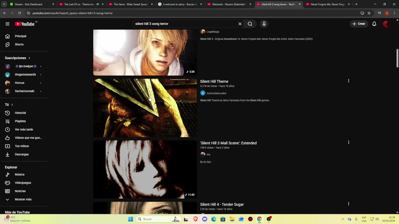Open the YouTube account avatar menu

(386, 24)
